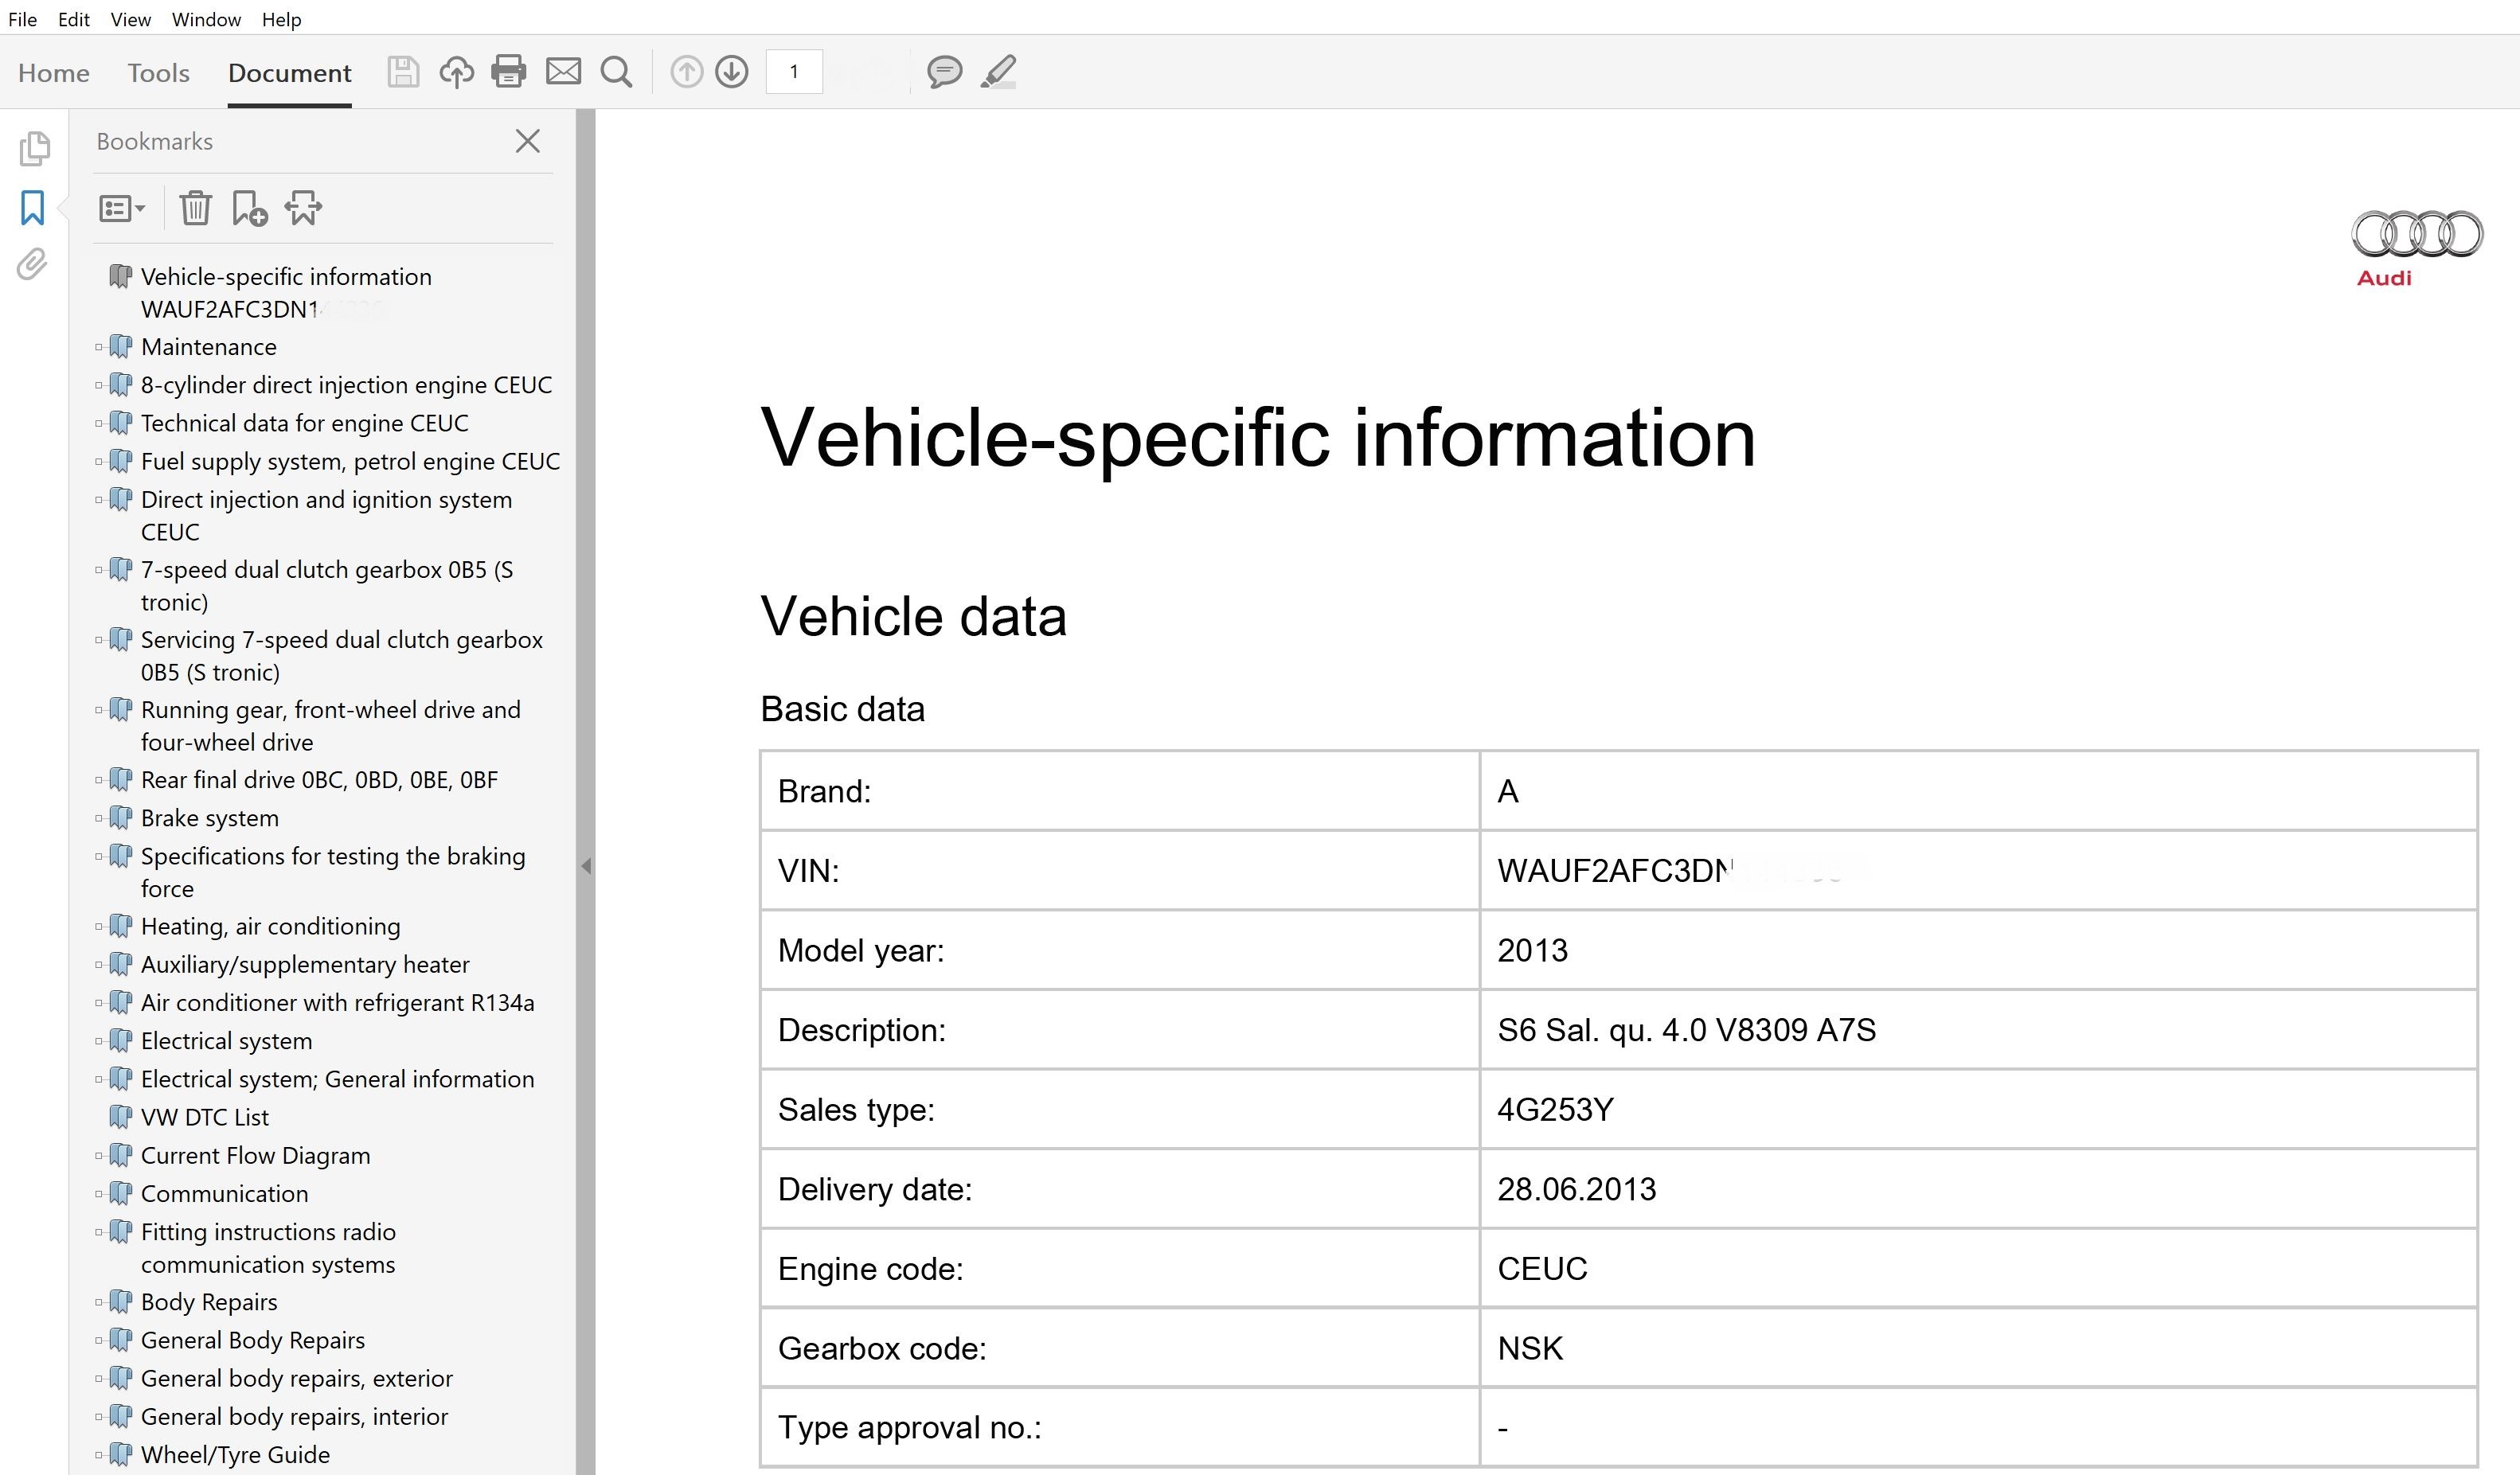Add a new bookmark icon
Image resolution: width=2520 pixels, height=1475 pixels.
(249, 208)
